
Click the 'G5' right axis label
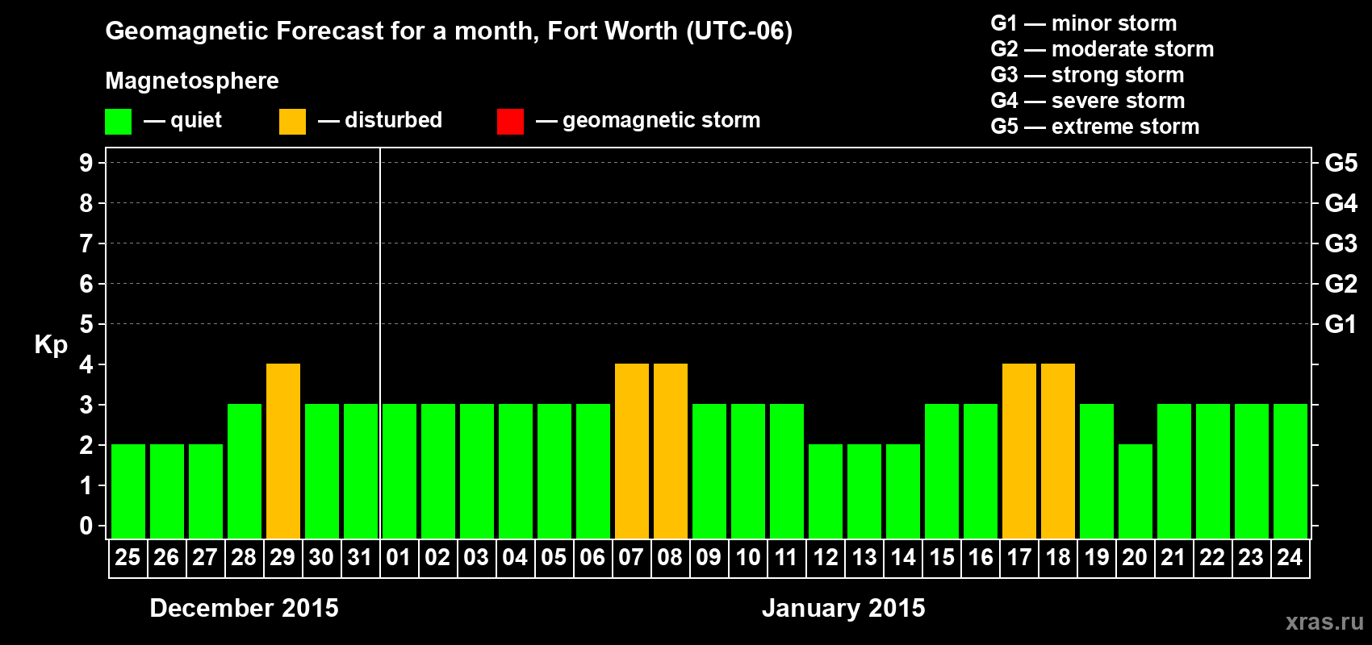[1341, 163]
